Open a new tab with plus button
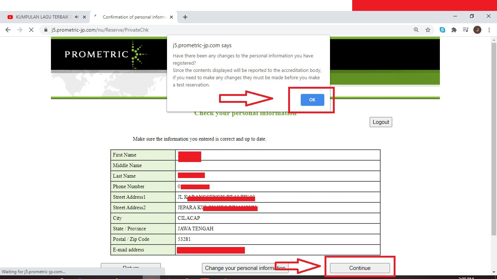 click(185, 17)
